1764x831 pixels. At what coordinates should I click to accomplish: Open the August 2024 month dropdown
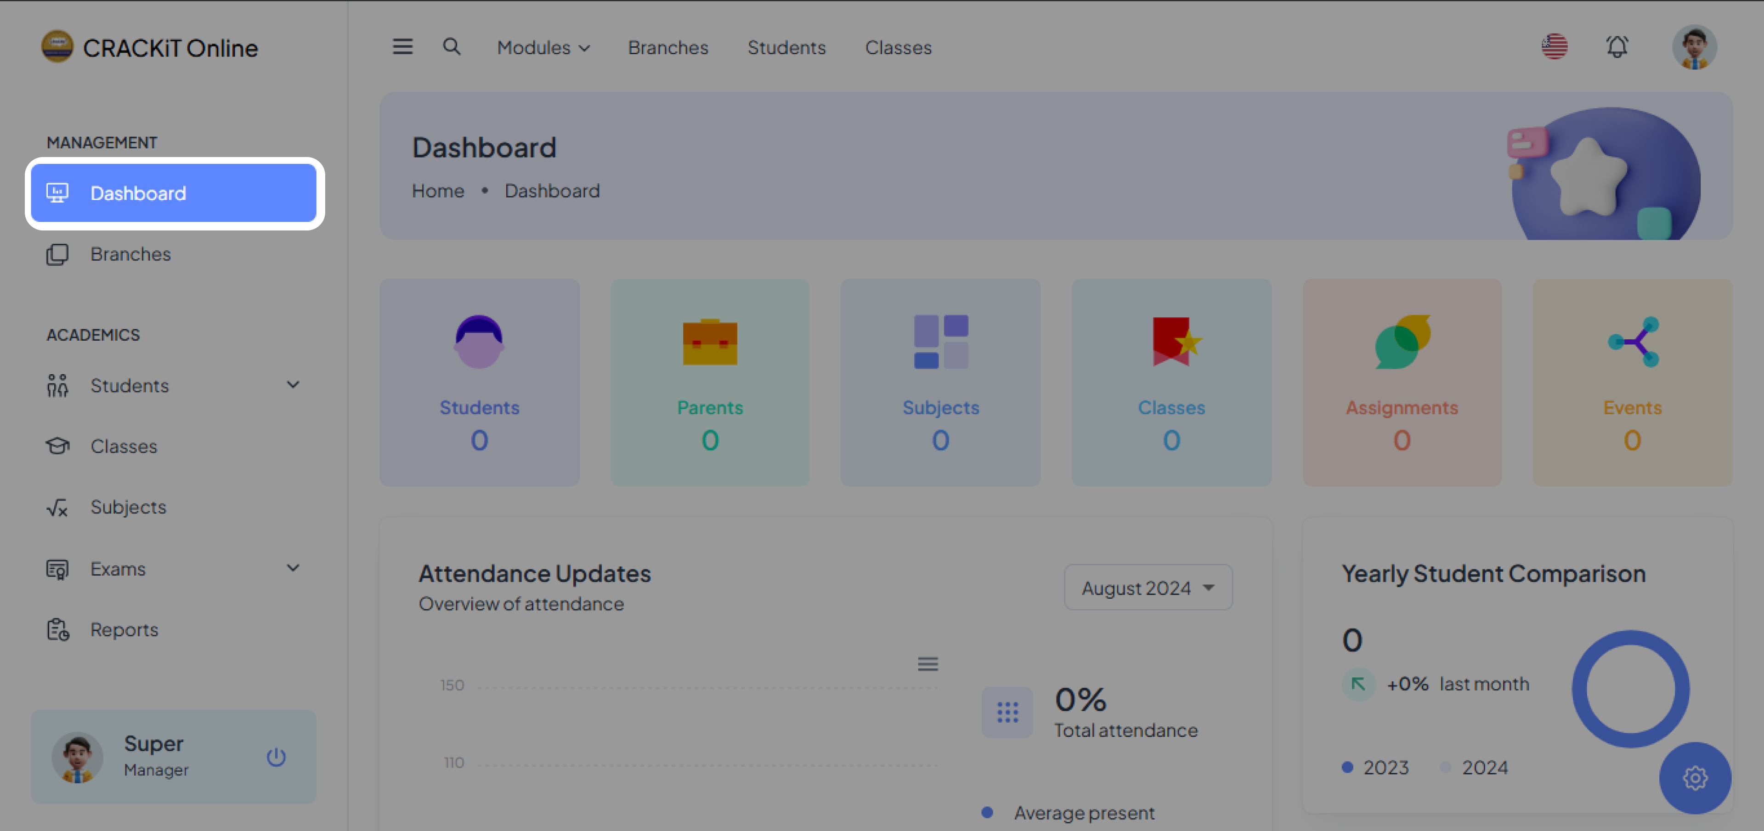[x=1148, y=587]
